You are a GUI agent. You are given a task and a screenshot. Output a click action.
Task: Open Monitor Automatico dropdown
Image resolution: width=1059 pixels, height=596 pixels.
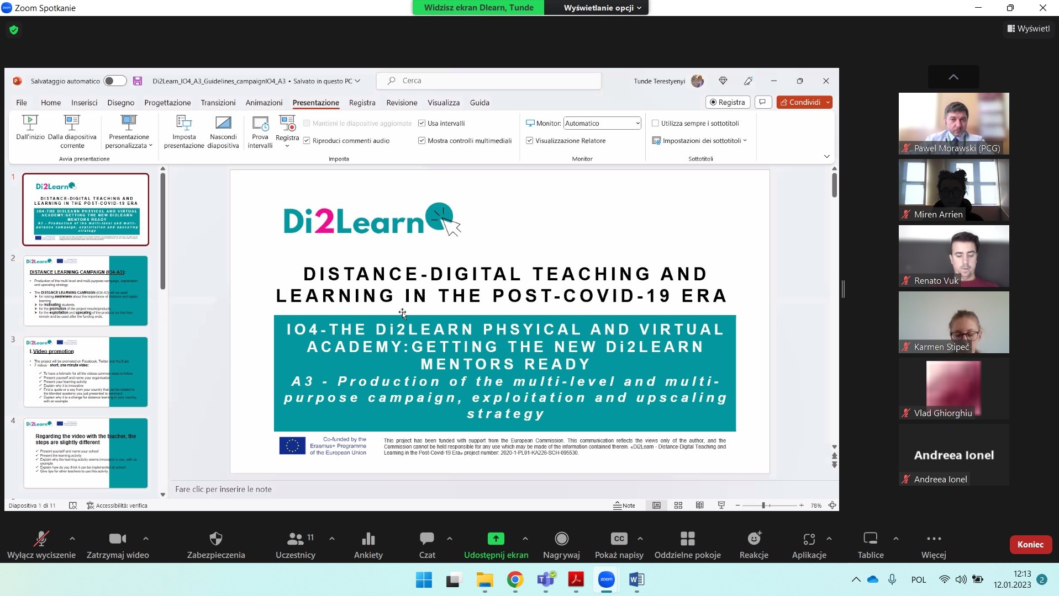click(602, 123)
